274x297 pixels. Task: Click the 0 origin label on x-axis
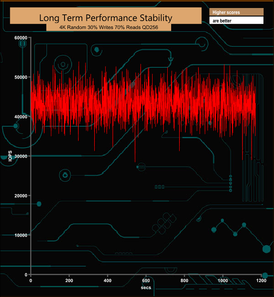31,281
